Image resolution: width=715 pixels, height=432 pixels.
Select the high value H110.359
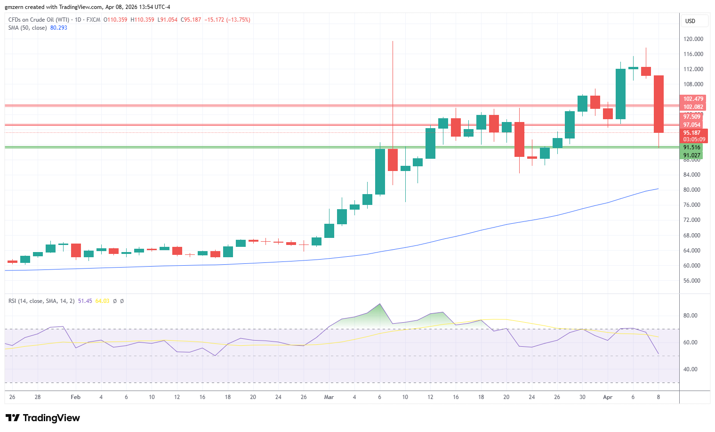[142, 20]
